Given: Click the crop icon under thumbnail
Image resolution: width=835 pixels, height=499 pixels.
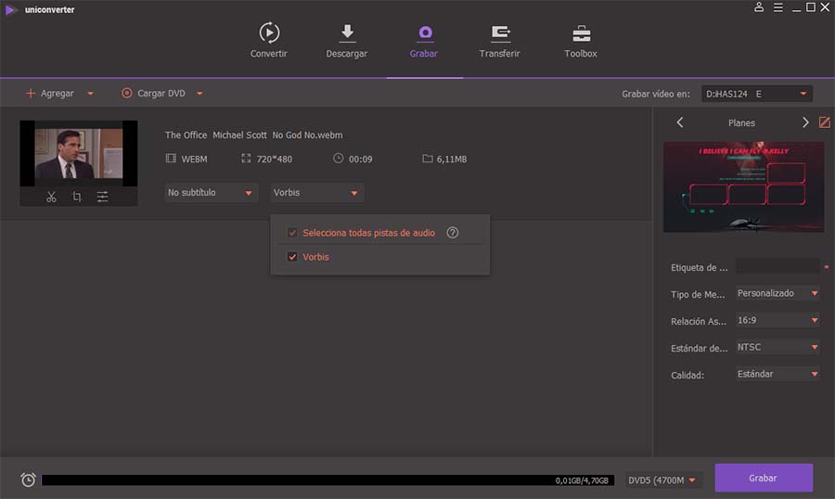Looking at the screenshot, I should tap(77, 197).
